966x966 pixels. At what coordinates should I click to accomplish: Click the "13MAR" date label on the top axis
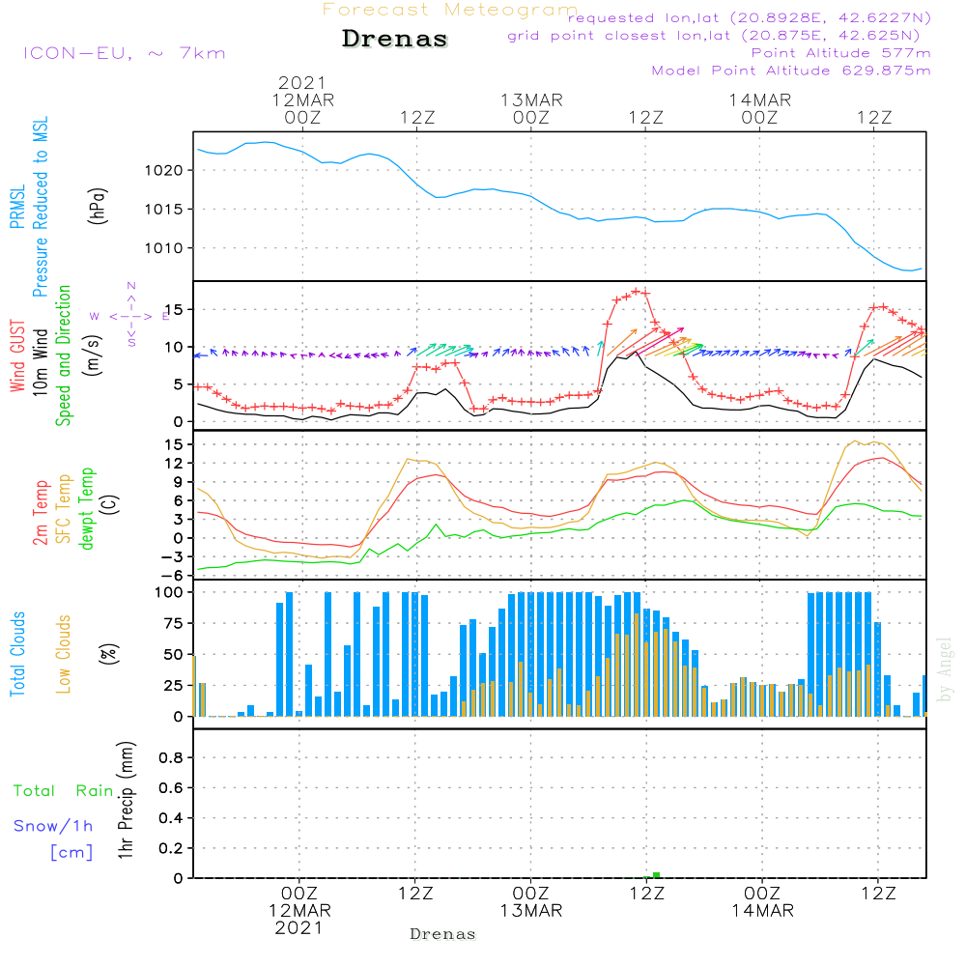point(531,99)
